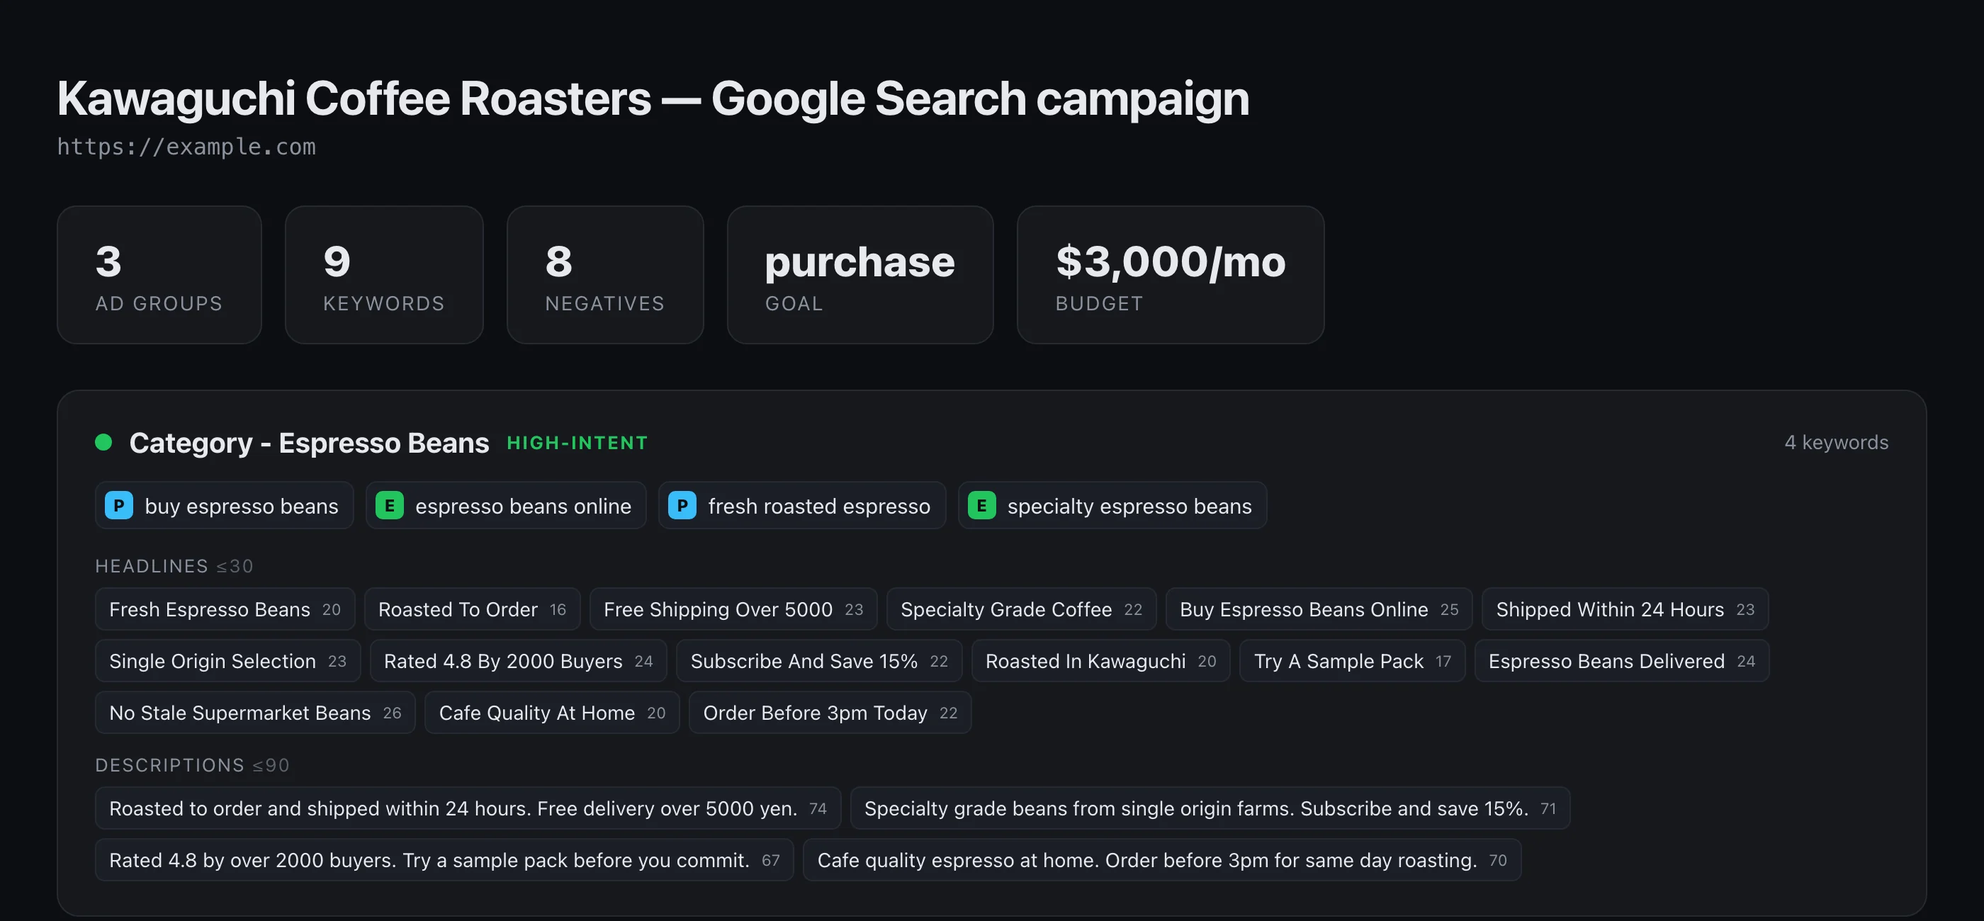Viewport: 1984px width, 921px height.
Task: Click the green status dot beside Category - Espresso Beans
Action: tap(103, 442)
